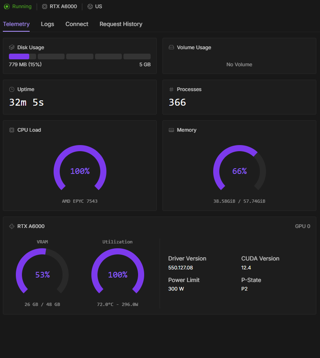Screen dimensions: 320x358
Task: Click the Volume Usage title
Action: 194,47
